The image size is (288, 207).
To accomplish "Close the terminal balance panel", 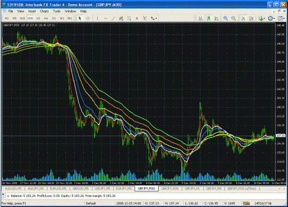I will [x=3, y=194].
